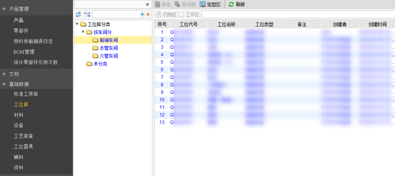This screenshot has height=176, width=395.
Task: Select the 前端车间 folder
Action: [x=108, y=40]
